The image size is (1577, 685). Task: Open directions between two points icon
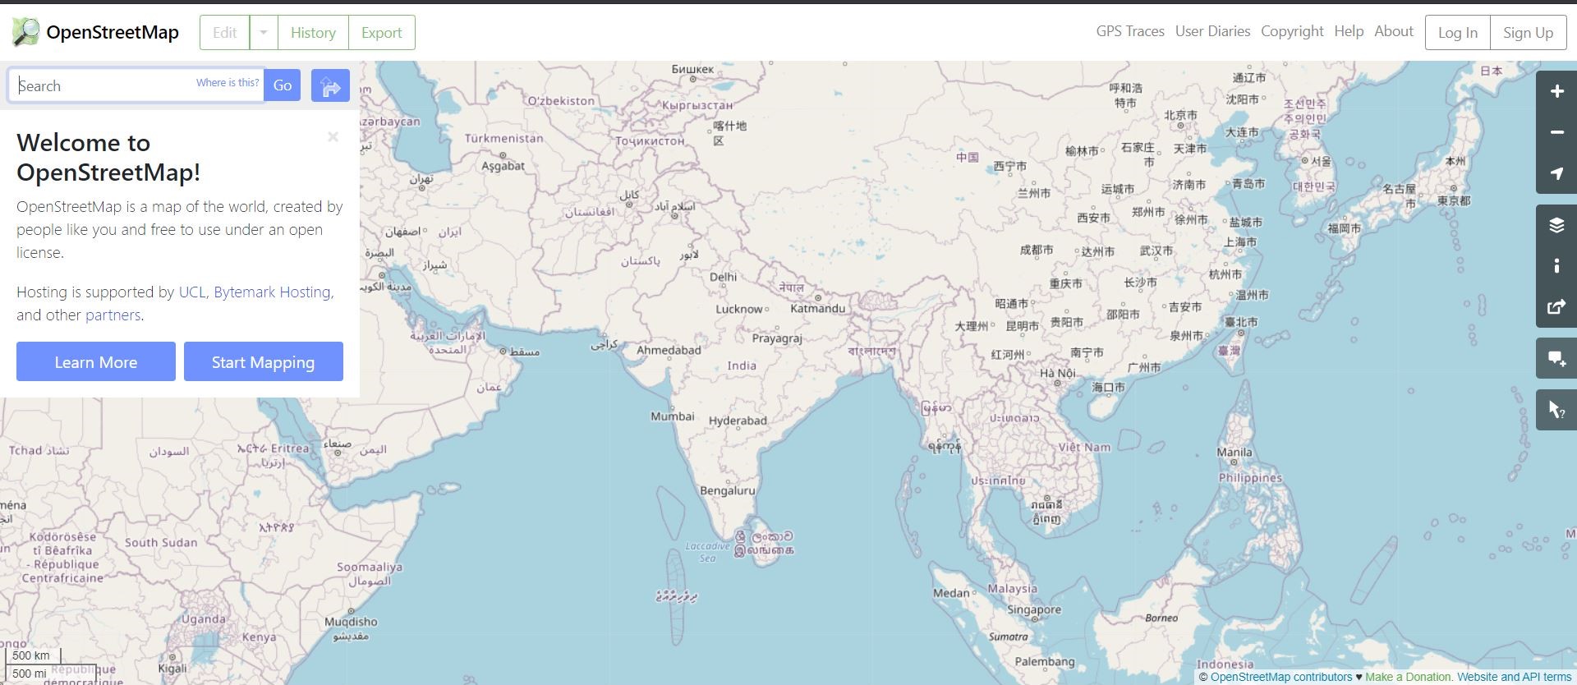330,85
